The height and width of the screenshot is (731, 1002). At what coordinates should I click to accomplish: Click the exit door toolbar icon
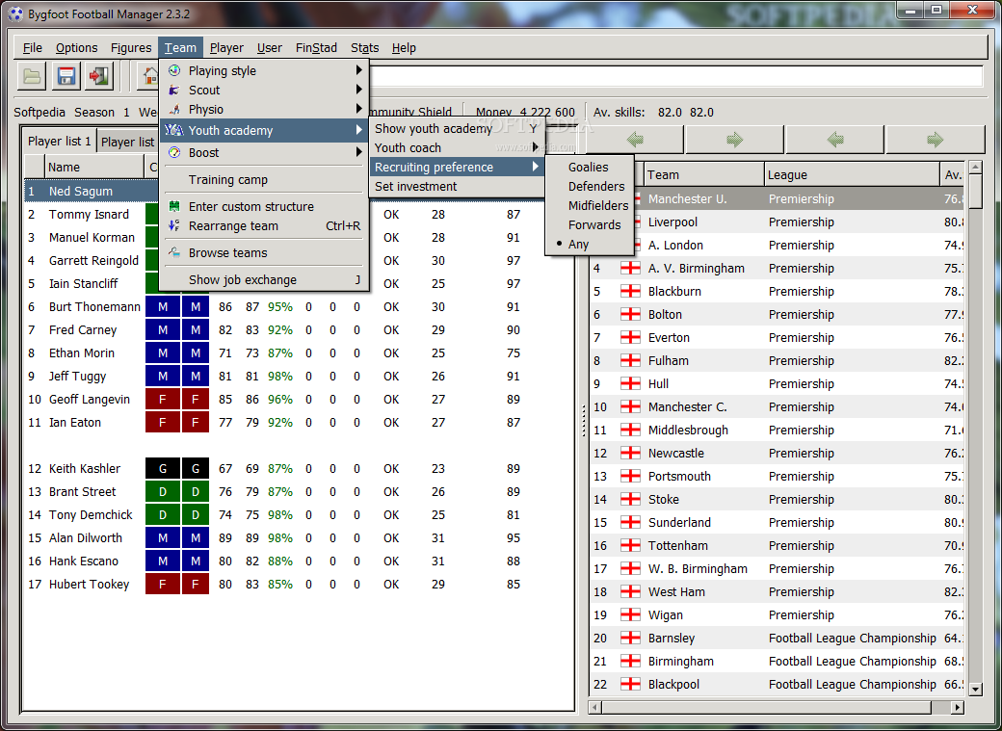coord(99,77)
